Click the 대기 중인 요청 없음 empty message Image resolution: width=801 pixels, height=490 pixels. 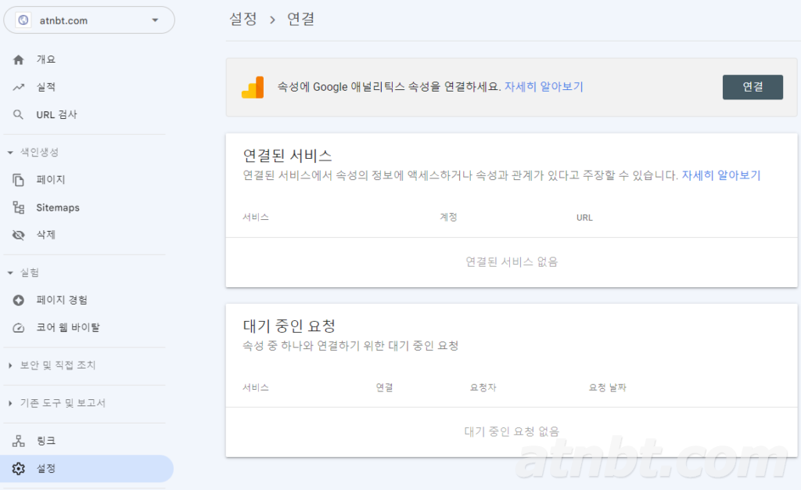(x=512, y=431)
